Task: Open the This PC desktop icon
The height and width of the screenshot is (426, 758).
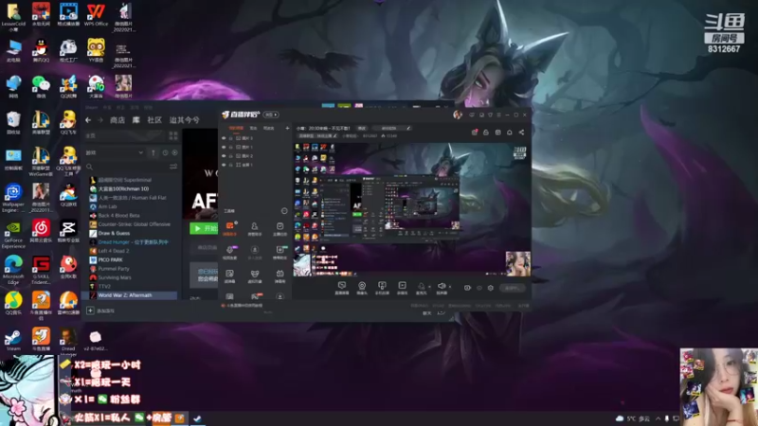Action: (13, 50)
